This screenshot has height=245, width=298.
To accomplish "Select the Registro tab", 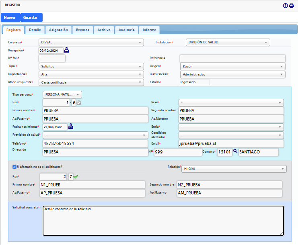I will pyautogui.click(x=14, y=30).
